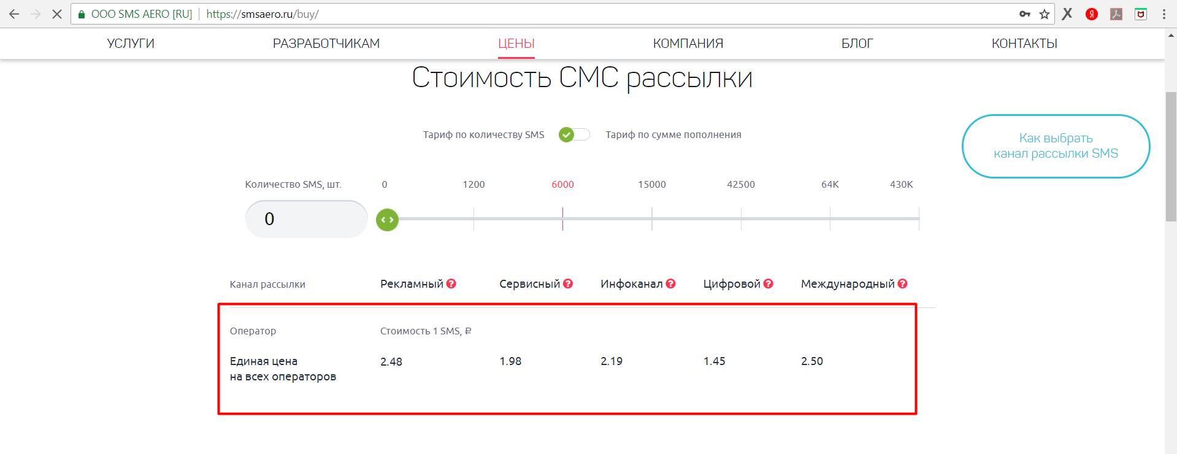This screenshot has width=1177, height=454.
Task: Click help icon next to Инфоканал
Action: pyautogui.click(x=671, y=283)
